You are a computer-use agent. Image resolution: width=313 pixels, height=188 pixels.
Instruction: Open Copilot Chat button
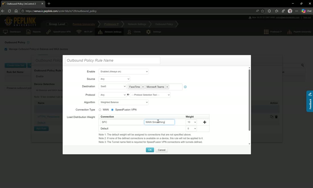point(307,11)
